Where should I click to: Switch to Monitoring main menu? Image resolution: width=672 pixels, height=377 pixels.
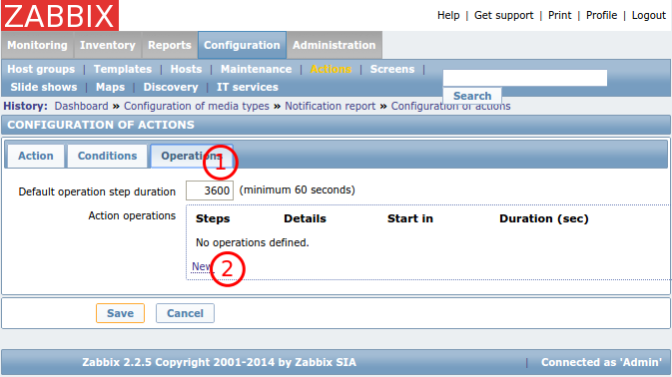37,45
